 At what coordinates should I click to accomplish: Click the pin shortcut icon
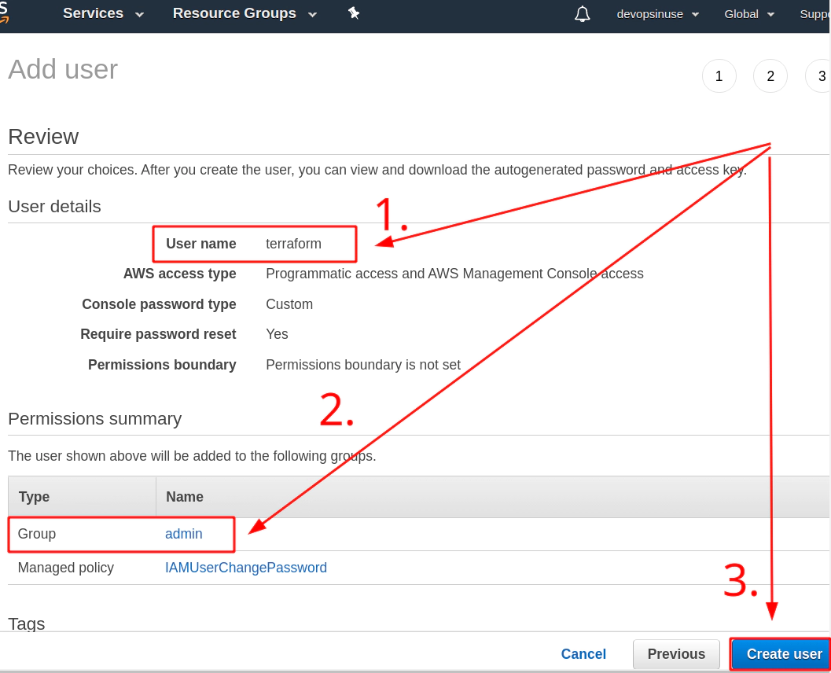(x=354, y=13)
